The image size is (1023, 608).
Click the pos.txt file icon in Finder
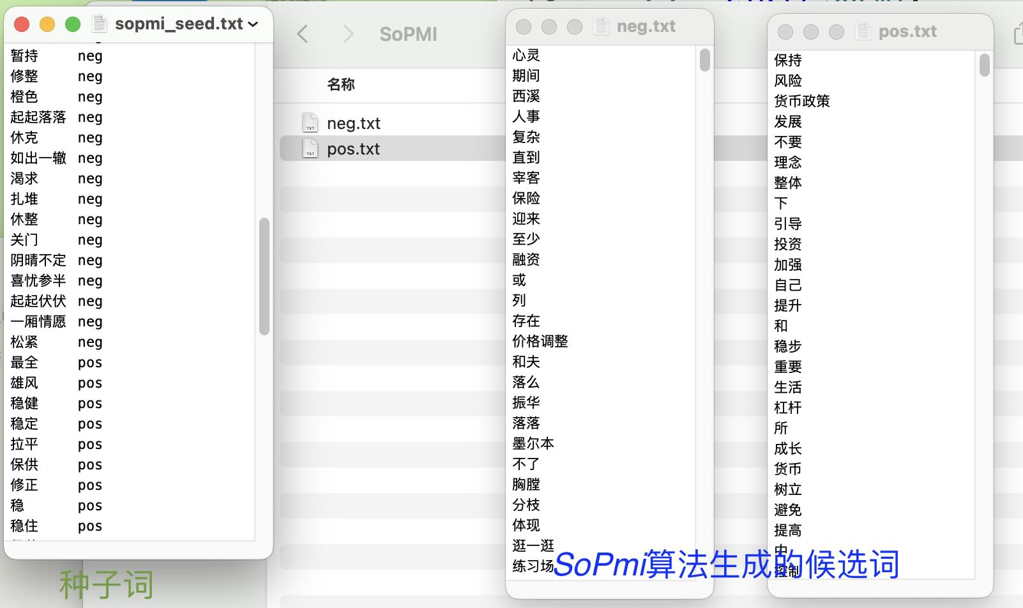click(310, 149)
